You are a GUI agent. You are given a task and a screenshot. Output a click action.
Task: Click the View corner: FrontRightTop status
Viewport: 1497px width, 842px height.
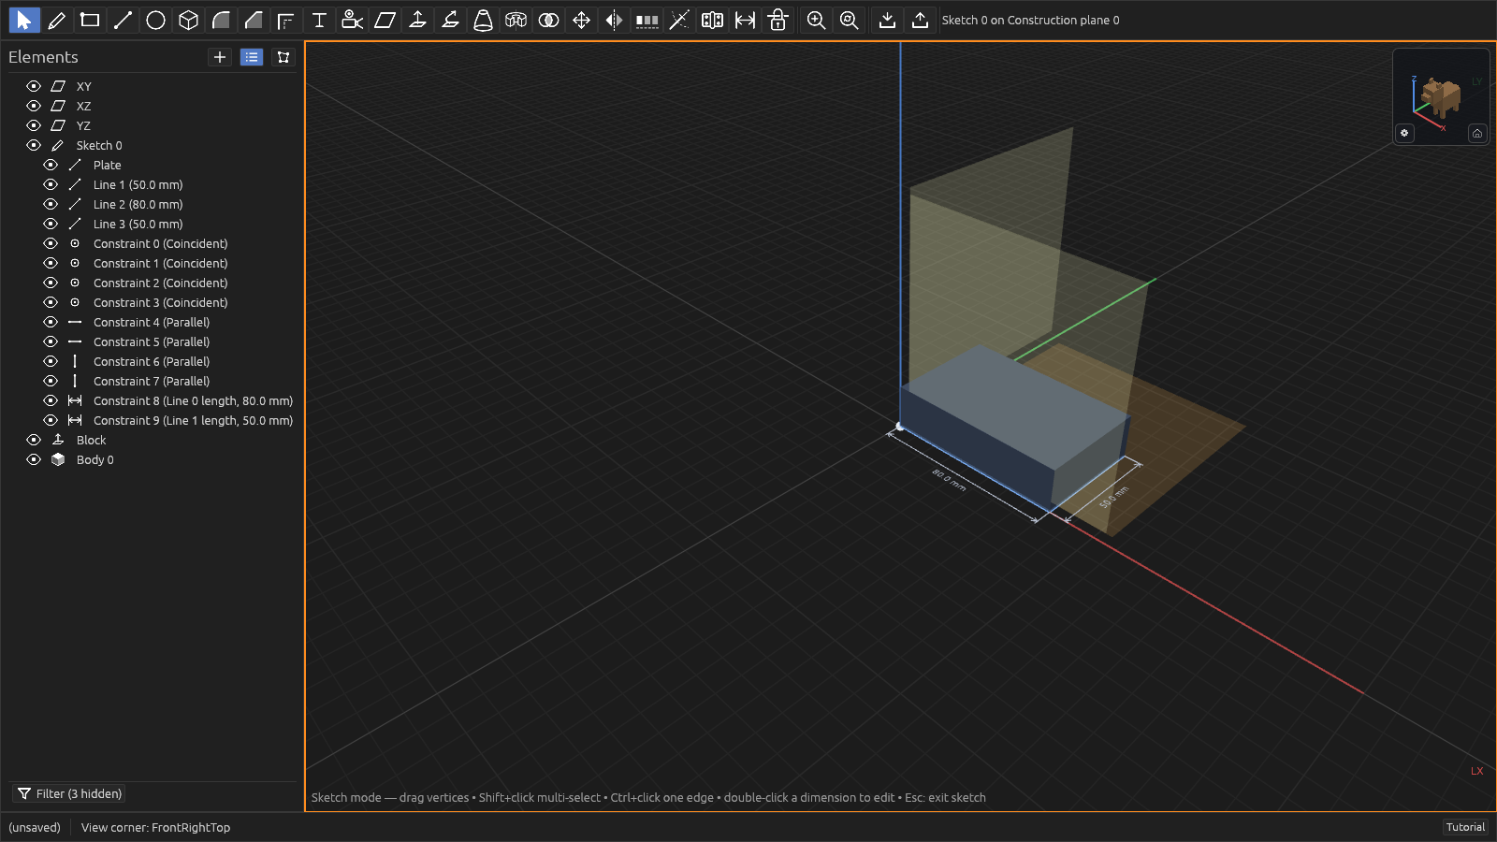tap(155, 827)
